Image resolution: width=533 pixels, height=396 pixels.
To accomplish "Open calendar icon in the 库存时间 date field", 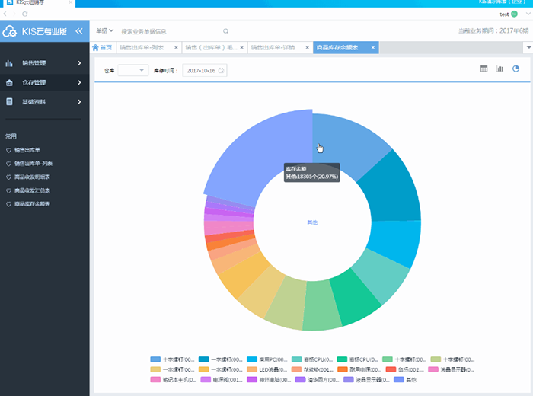I will (221, 71).
